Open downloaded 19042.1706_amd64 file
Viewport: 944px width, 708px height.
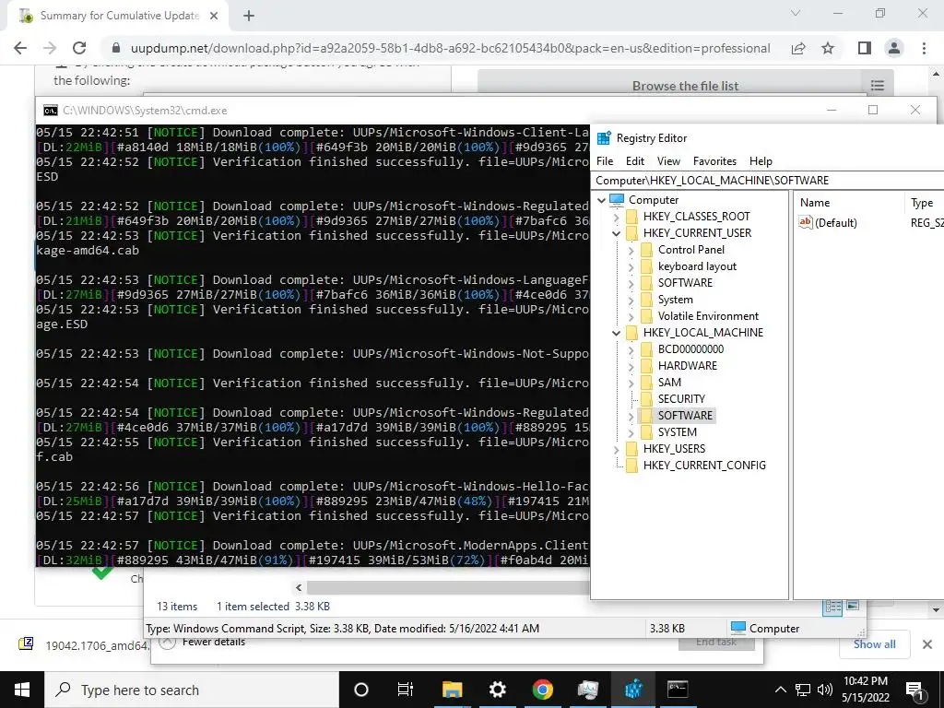pyautogui.click(x=84, y=645)
